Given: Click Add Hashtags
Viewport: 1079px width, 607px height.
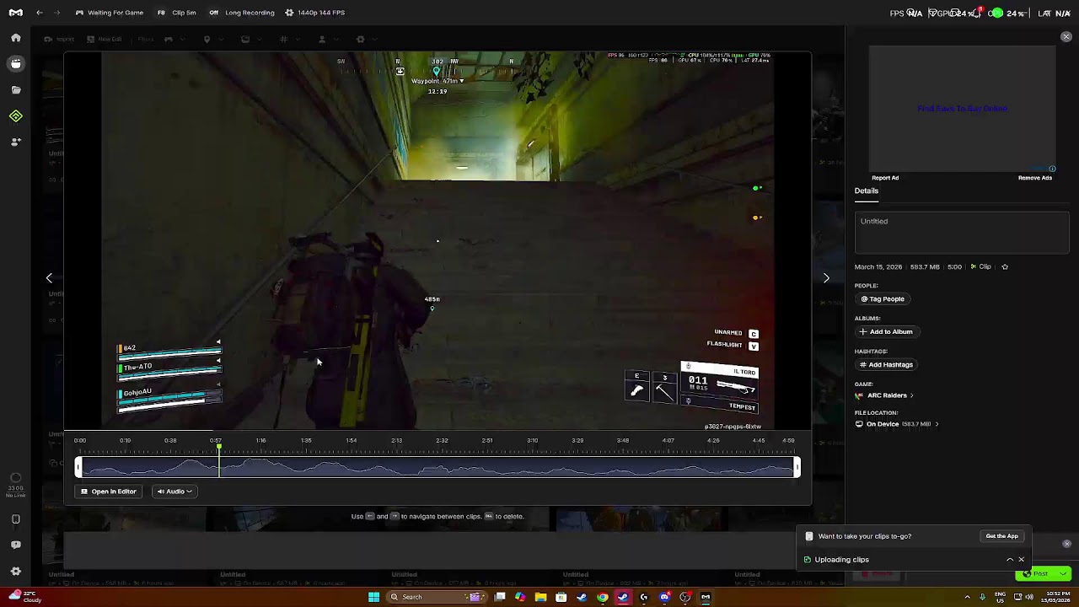Looking at the screenshot, I should (885, 365).
